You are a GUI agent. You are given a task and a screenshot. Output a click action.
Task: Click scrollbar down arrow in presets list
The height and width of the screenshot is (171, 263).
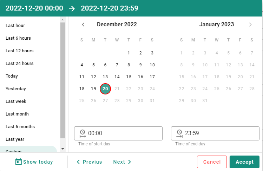63,149
